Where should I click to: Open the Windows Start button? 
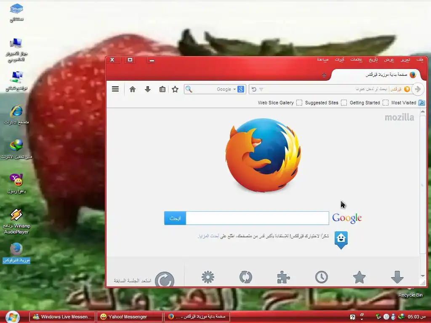tap(13, 317)
